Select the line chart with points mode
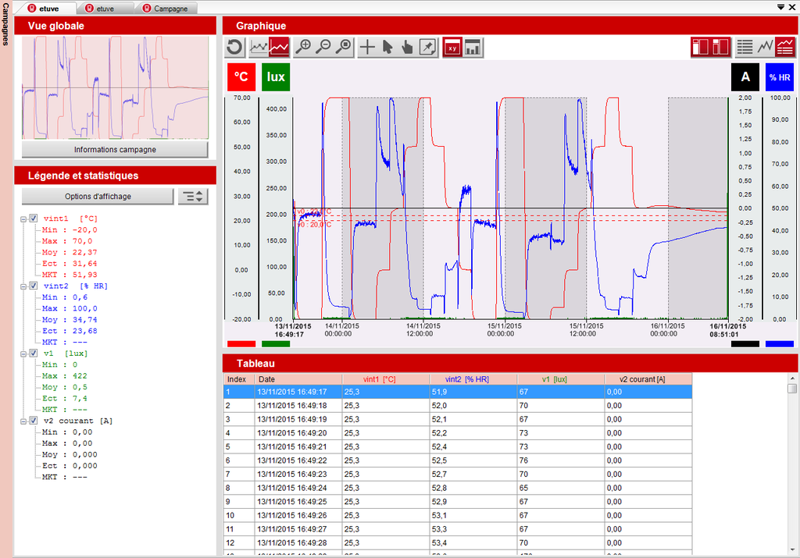 point(259,48)
